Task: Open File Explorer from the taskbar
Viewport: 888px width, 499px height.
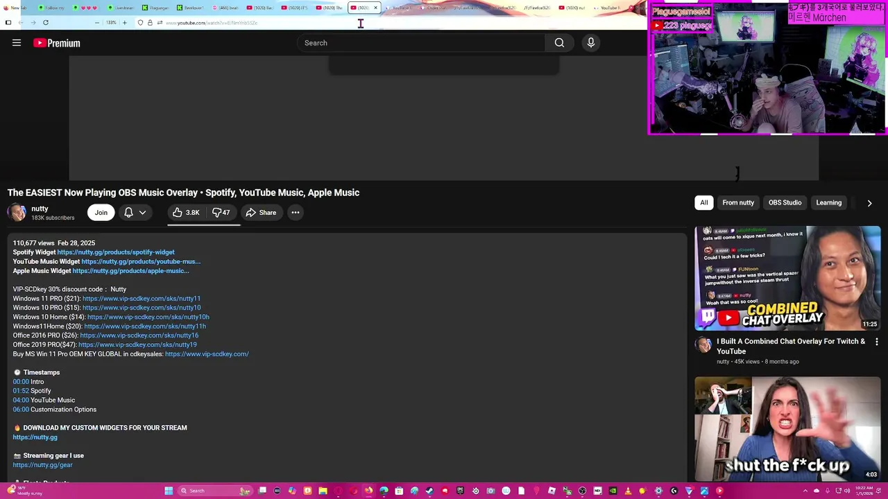Action: coord(323,491)
